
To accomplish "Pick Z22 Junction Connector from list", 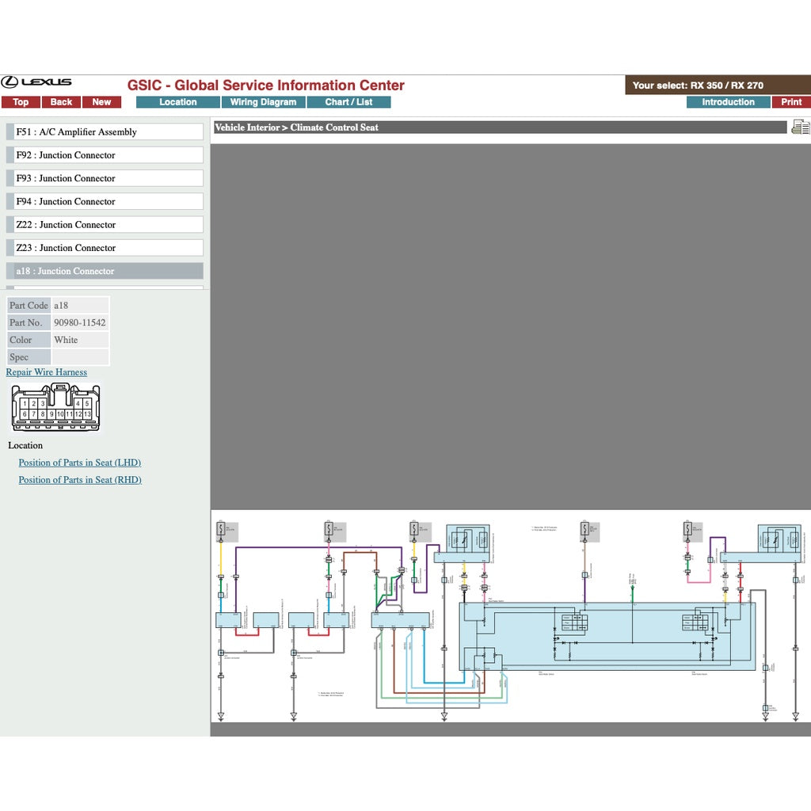I will [x=105, y=225].
